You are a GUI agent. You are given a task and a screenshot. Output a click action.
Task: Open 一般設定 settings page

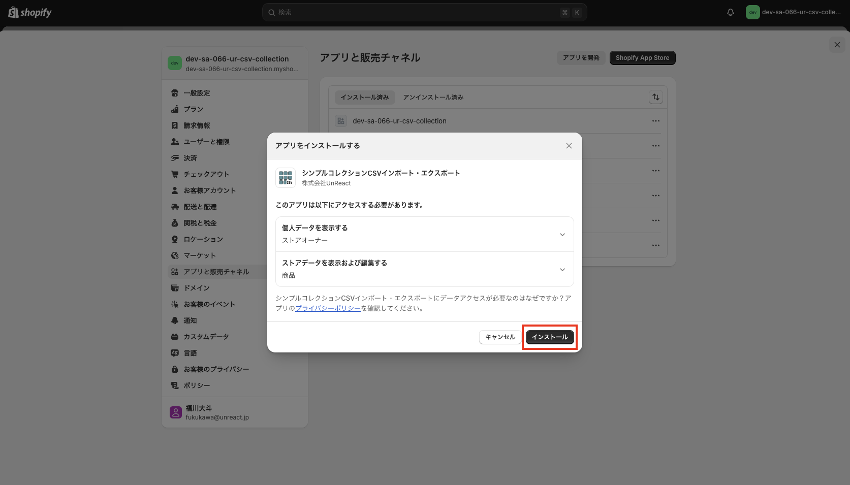coord(235,93)
